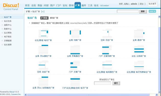Open 论坛/群组 帖子列表帖位广告 ad slot icon
The image size is (161, 96).
[x=139, y=65]
